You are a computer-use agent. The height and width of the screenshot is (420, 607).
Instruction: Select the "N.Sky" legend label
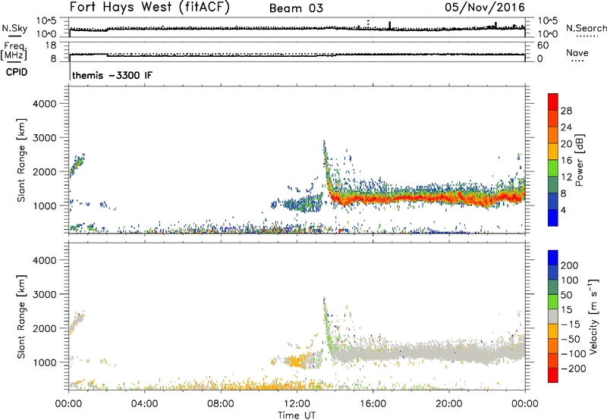tap(14, 28)
